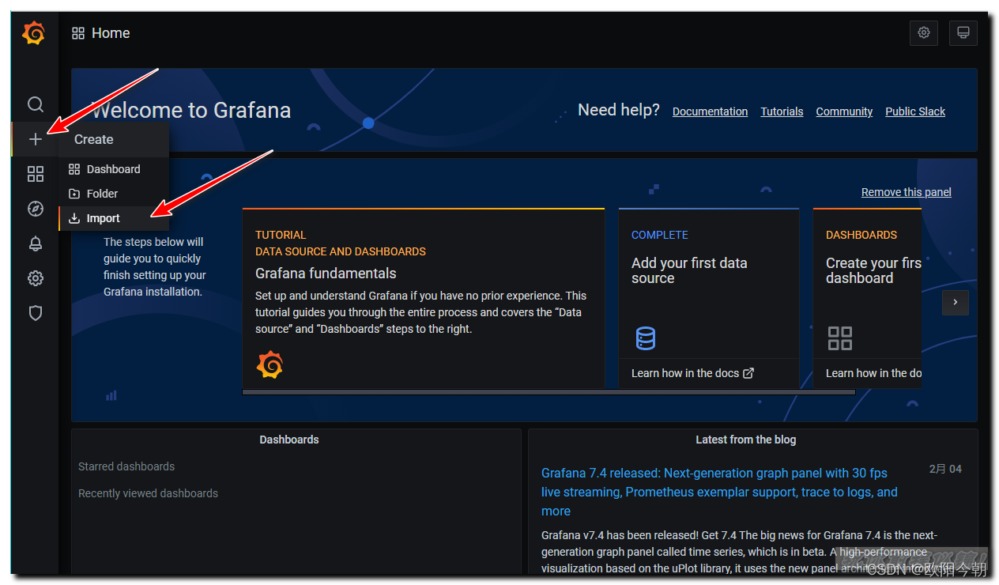Click the blog date 2月 04
Viewport: 999px width, 585px height.
pos(945,469)
